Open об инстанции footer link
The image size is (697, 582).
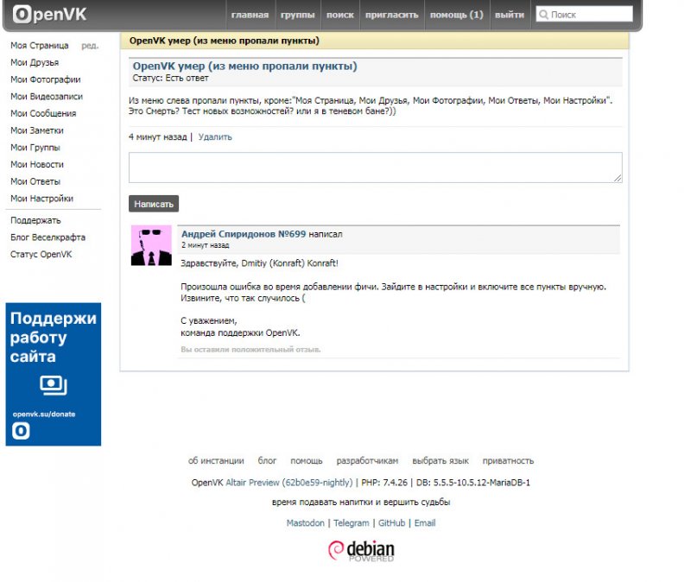(216, 461)
